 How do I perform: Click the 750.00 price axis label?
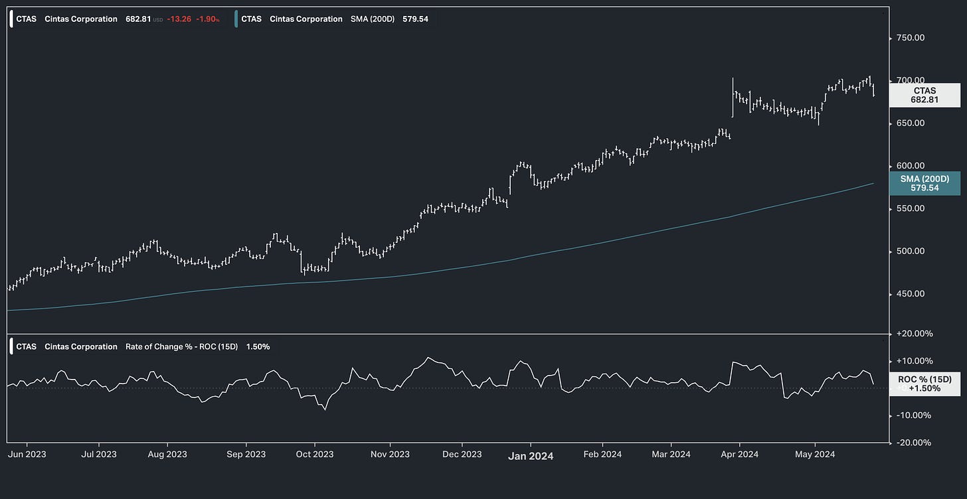910,38
